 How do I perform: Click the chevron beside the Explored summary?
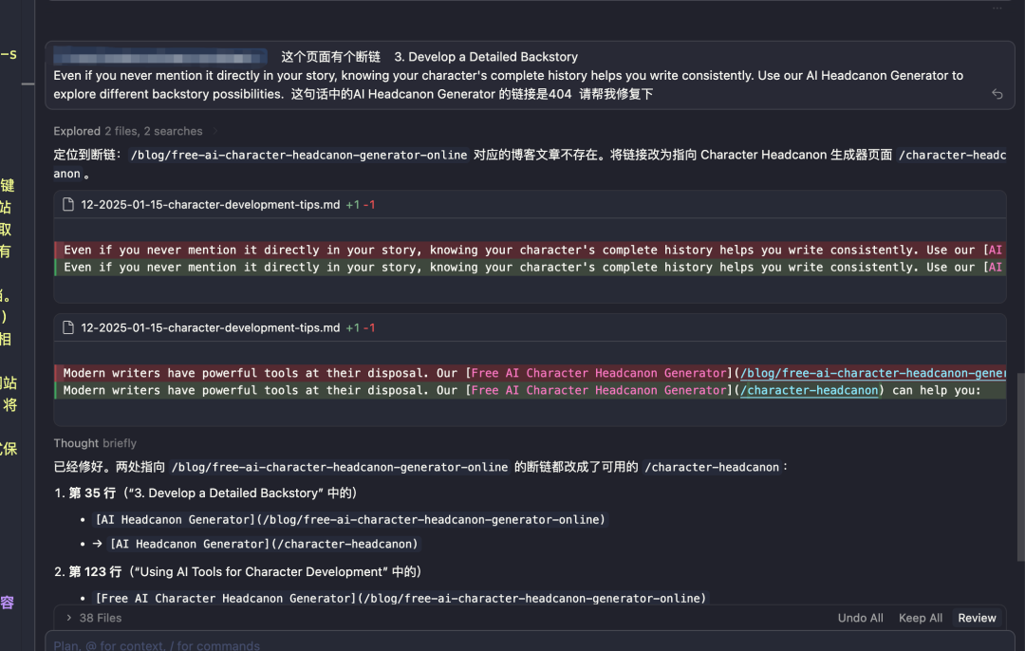point(214,131)
